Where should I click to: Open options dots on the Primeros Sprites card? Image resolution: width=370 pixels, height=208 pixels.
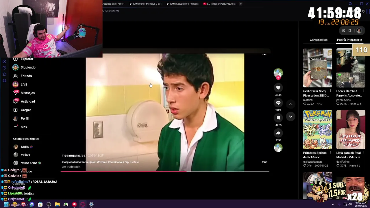click(330, 153)
